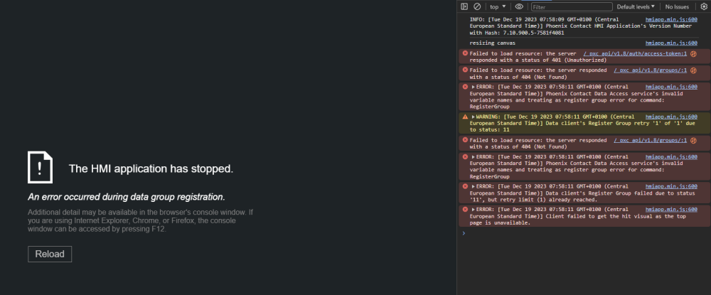This screenshot has width=711, height=295.
Task: Expand the WARNING Register Group retry message
Action: (x=473, y=117)
